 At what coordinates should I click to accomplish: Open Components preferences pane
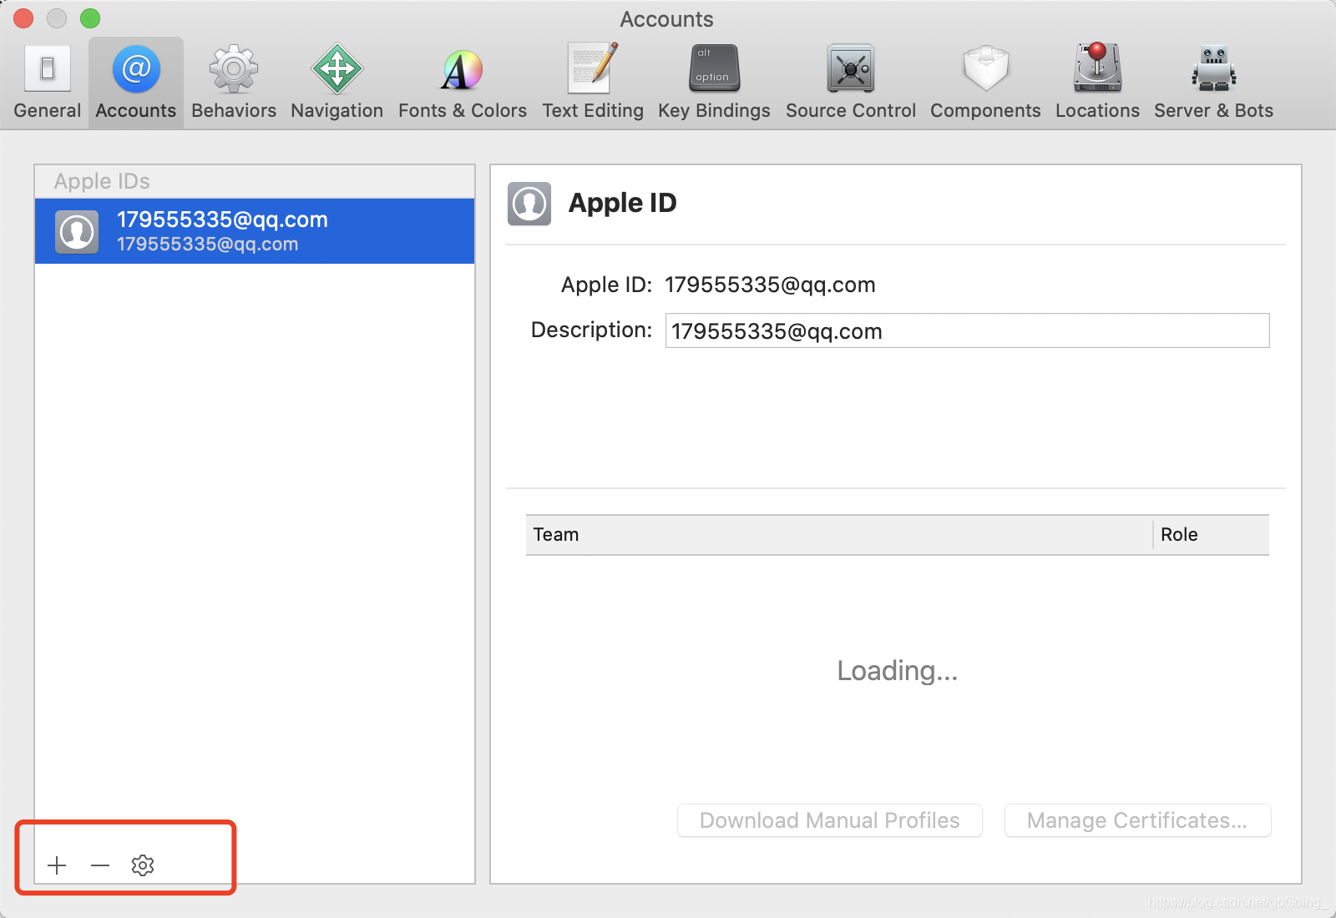coord(985,83)
